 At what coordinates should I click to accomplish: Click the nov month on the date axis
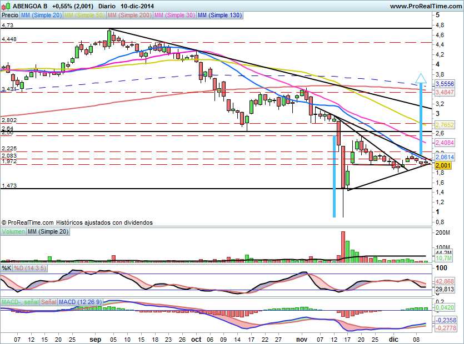[302, 340]
